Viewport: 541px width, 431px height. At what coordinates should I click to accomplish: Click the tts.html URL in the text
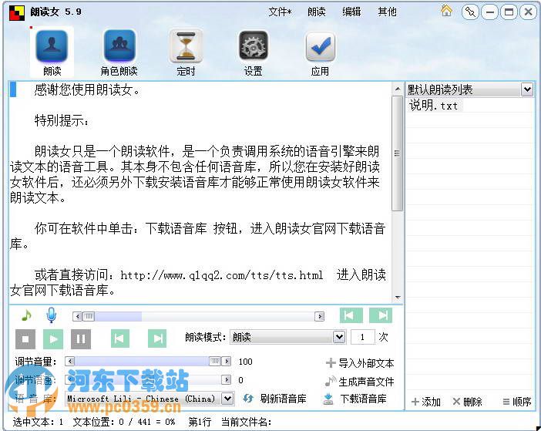tap(222, 275)
